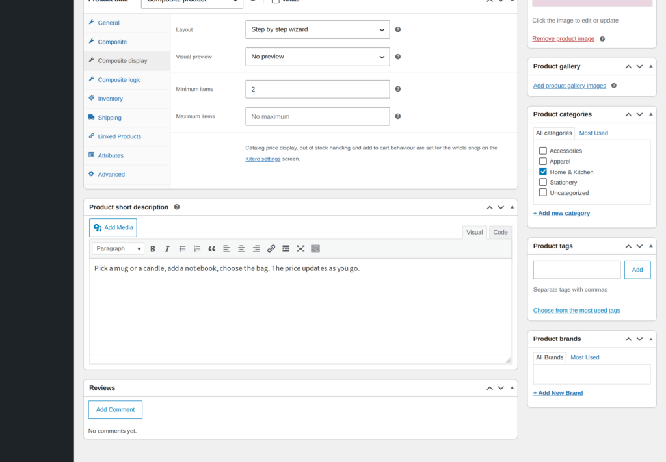
Task: Click Add product gallery images link
Action: coord(570,86)
